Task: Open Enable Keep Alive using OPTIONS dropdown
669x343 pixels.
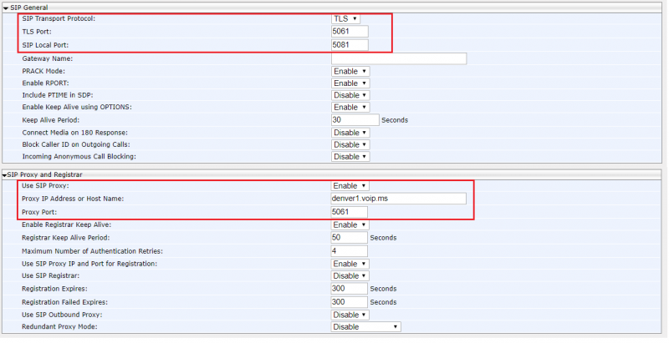Action: 350,108
